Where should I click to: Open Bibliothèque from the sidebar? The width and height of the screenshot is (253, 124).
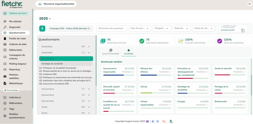tap(16, 83)
